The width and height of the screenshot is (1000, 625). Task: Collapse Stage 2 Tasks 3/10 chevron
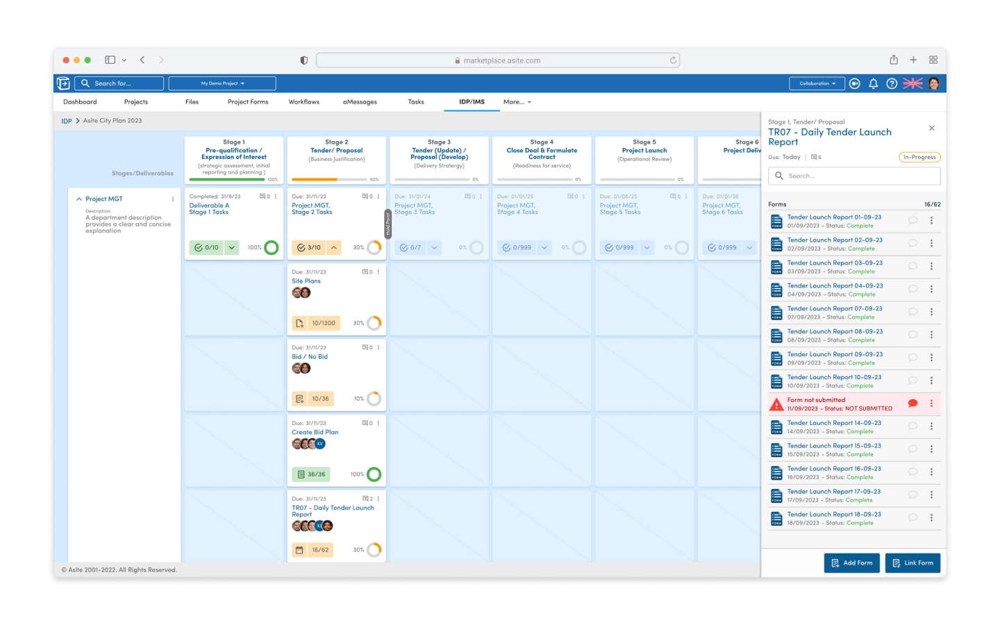coord(334,247)
